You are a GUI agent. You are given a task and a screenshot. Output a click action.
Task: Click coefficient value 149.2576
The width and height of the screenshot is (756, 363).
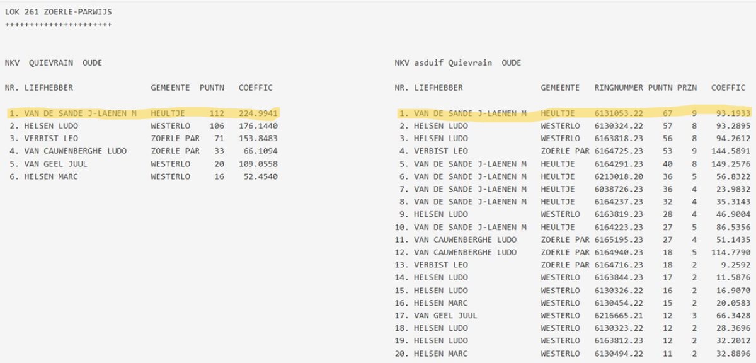point(731,164)
